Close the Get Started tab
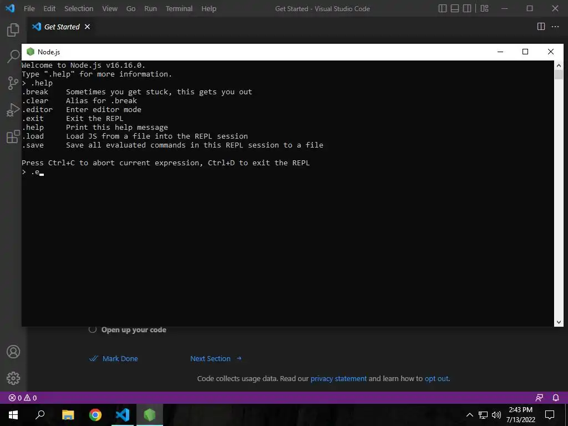 87,27
